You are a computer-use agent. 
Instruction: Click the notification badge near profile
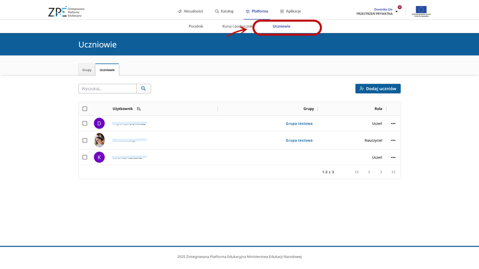pyautogui.click(x=400, y=7)
